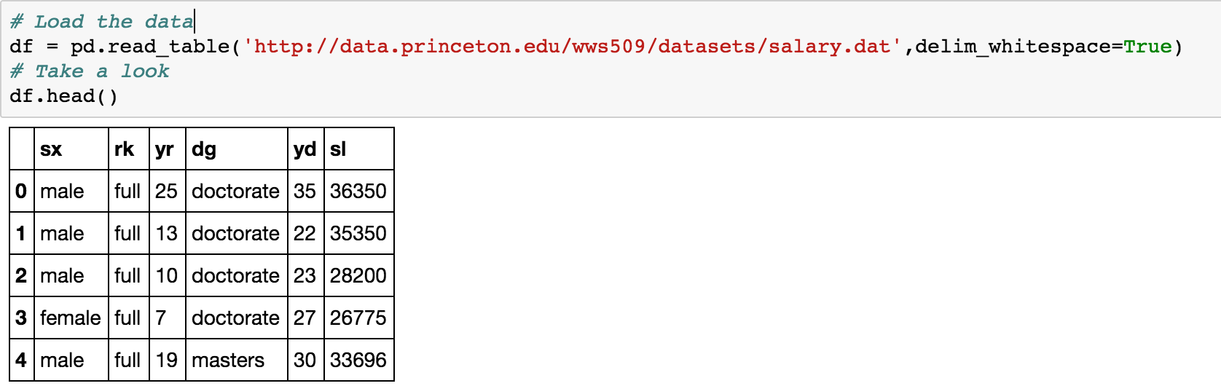
Task: Click the rk column header
Action: coord(124,149)
